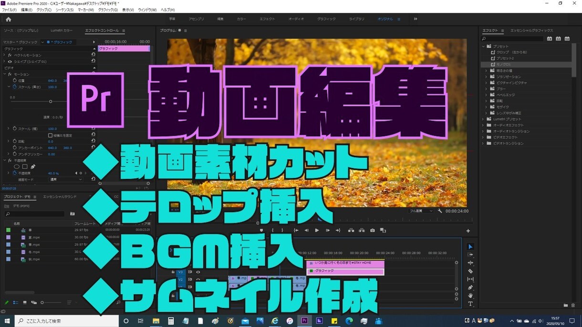Select the rectangle mask tool under 不透明度
This screenshot has width=582, height=327.
[24, 166]
